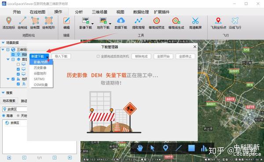Open the 数据处理 ribbon tab
Viewport: 264px width, 162px height.
(141, 12)
